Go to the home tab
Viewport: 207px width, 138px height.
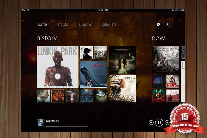click(x=42, y=24)
